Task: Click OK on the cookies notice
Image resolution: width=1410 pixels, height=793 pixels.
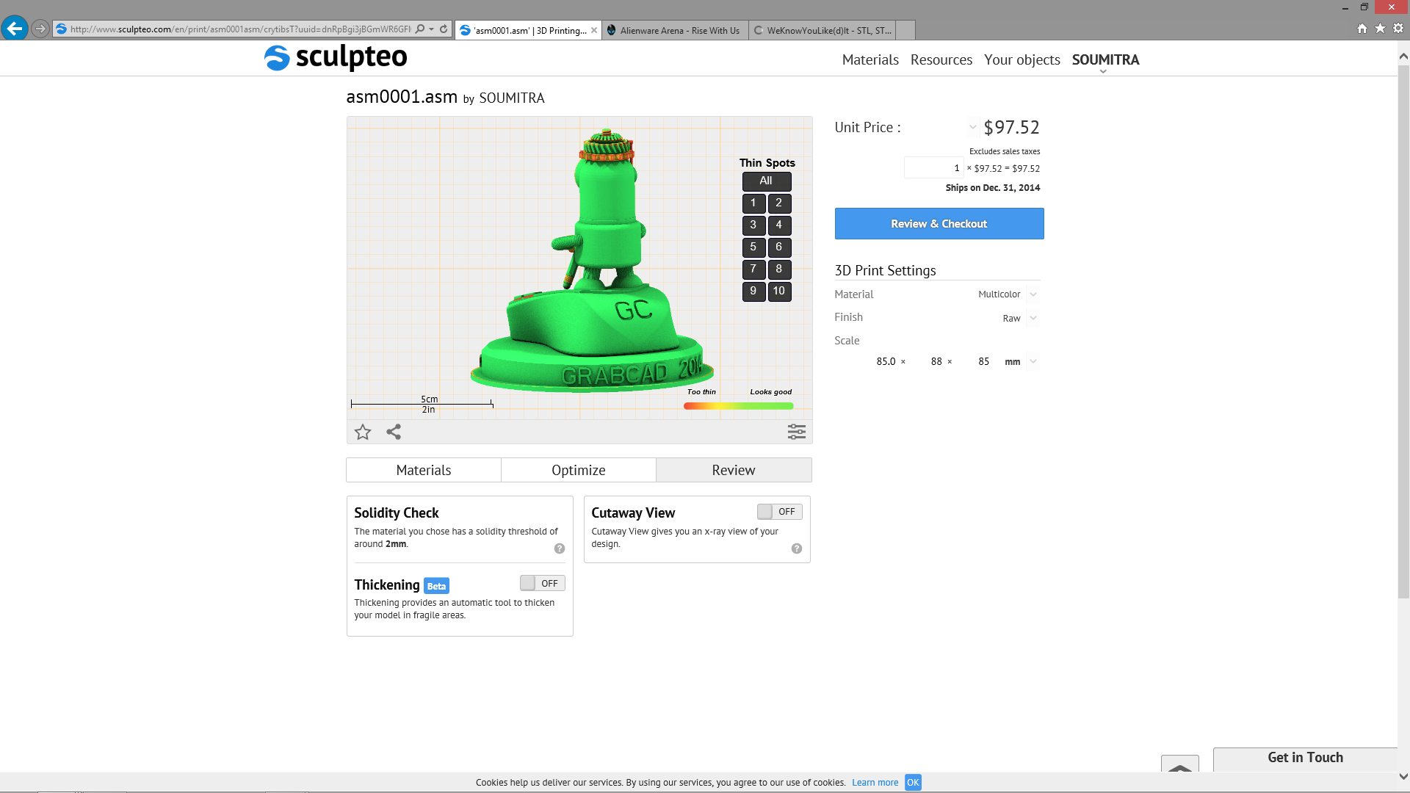Action: coord(913,783)
